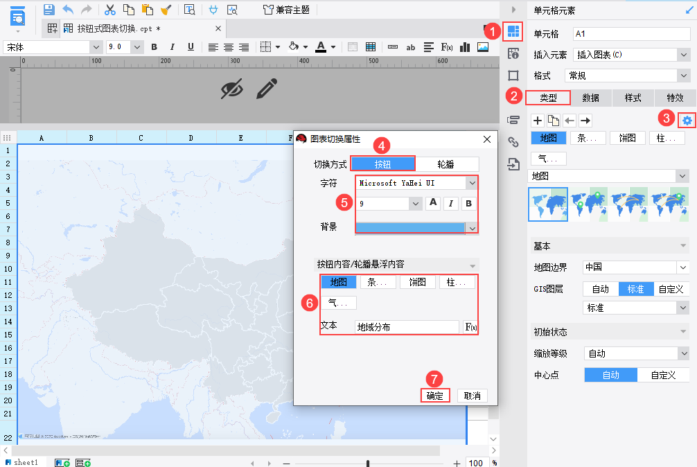The image size is (697, 467).
Task: Add a new chart with plus icon
Action: point(538,121)
